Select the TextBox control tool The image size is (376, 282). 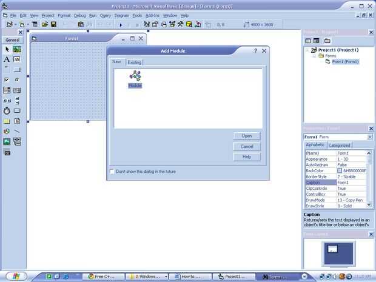pos(17,59)
